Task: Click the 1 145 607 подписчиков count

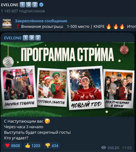Action: pyautogui.click(x=23, y=11)
